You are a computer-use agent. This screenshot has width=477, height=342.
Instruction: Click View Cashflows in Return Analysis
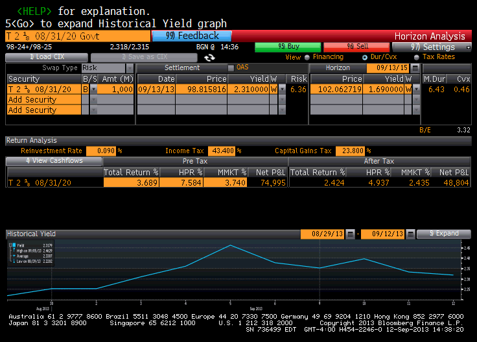54,161
